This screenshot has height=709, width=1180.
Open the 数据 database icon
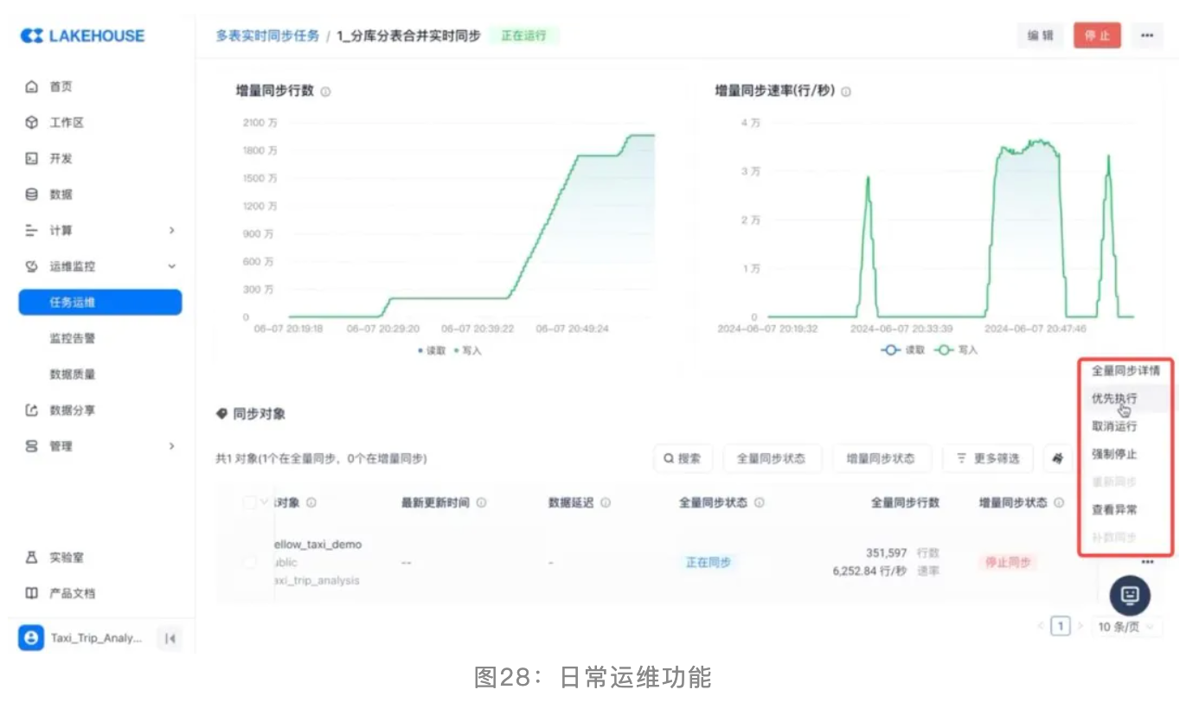32,195
